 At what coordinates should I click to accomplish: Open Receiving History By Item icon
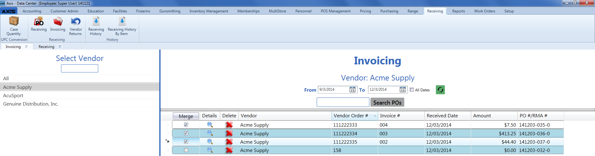click(x=122, y=26)
